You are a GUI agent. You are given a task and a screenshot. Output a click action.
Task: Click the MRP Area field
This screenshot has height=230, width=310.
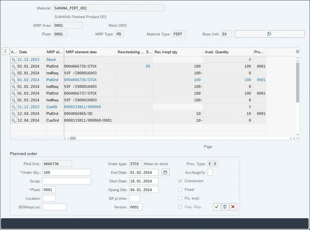[x=68, y=25]
